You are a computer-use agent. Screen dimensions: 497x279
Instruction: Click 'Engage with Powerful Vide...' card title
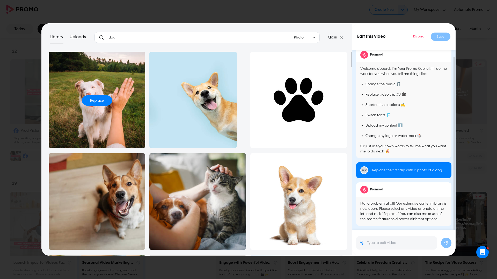(245, 263)
